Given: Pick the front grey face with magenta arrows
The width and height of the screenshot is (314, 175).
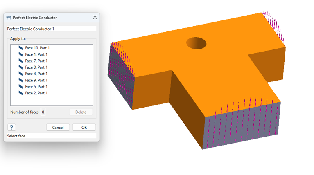Looking at the screenshot, I should pyautogui.click(x=241, y=125).
